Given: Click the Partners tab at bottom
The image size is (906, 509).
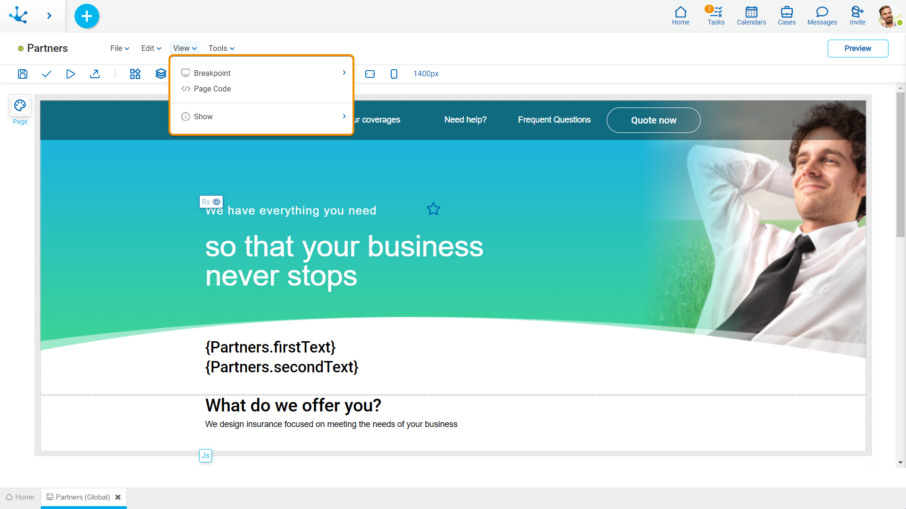Looking at the screenshot, I should 82,497.
